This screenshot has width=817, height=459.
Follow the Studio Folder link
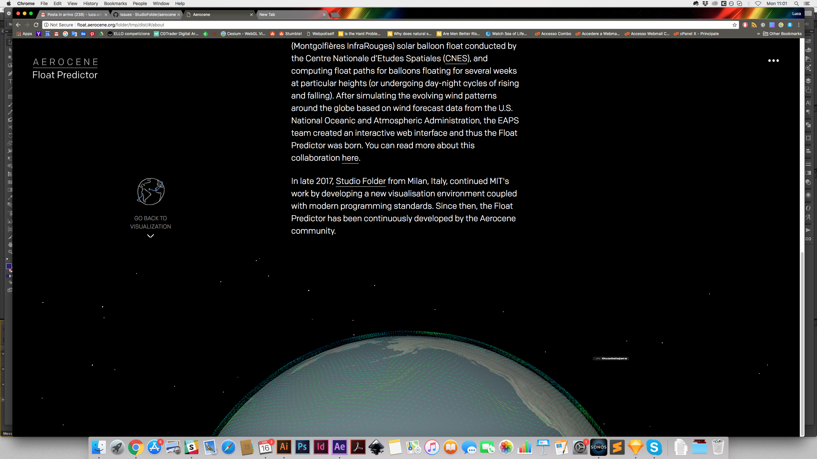tap(361, 181)
